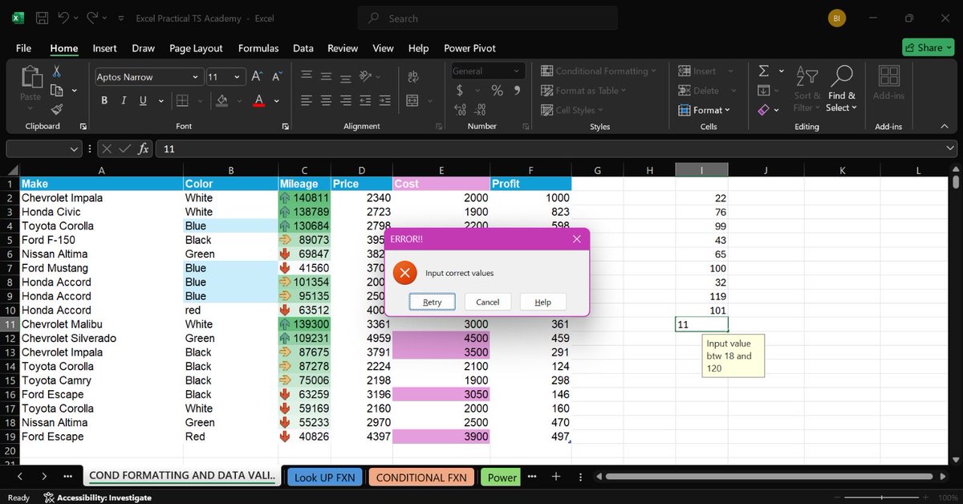This screenshot has height=504, width=963.
Task: Click the Percent Style icon
Action: tap(497, 91)
